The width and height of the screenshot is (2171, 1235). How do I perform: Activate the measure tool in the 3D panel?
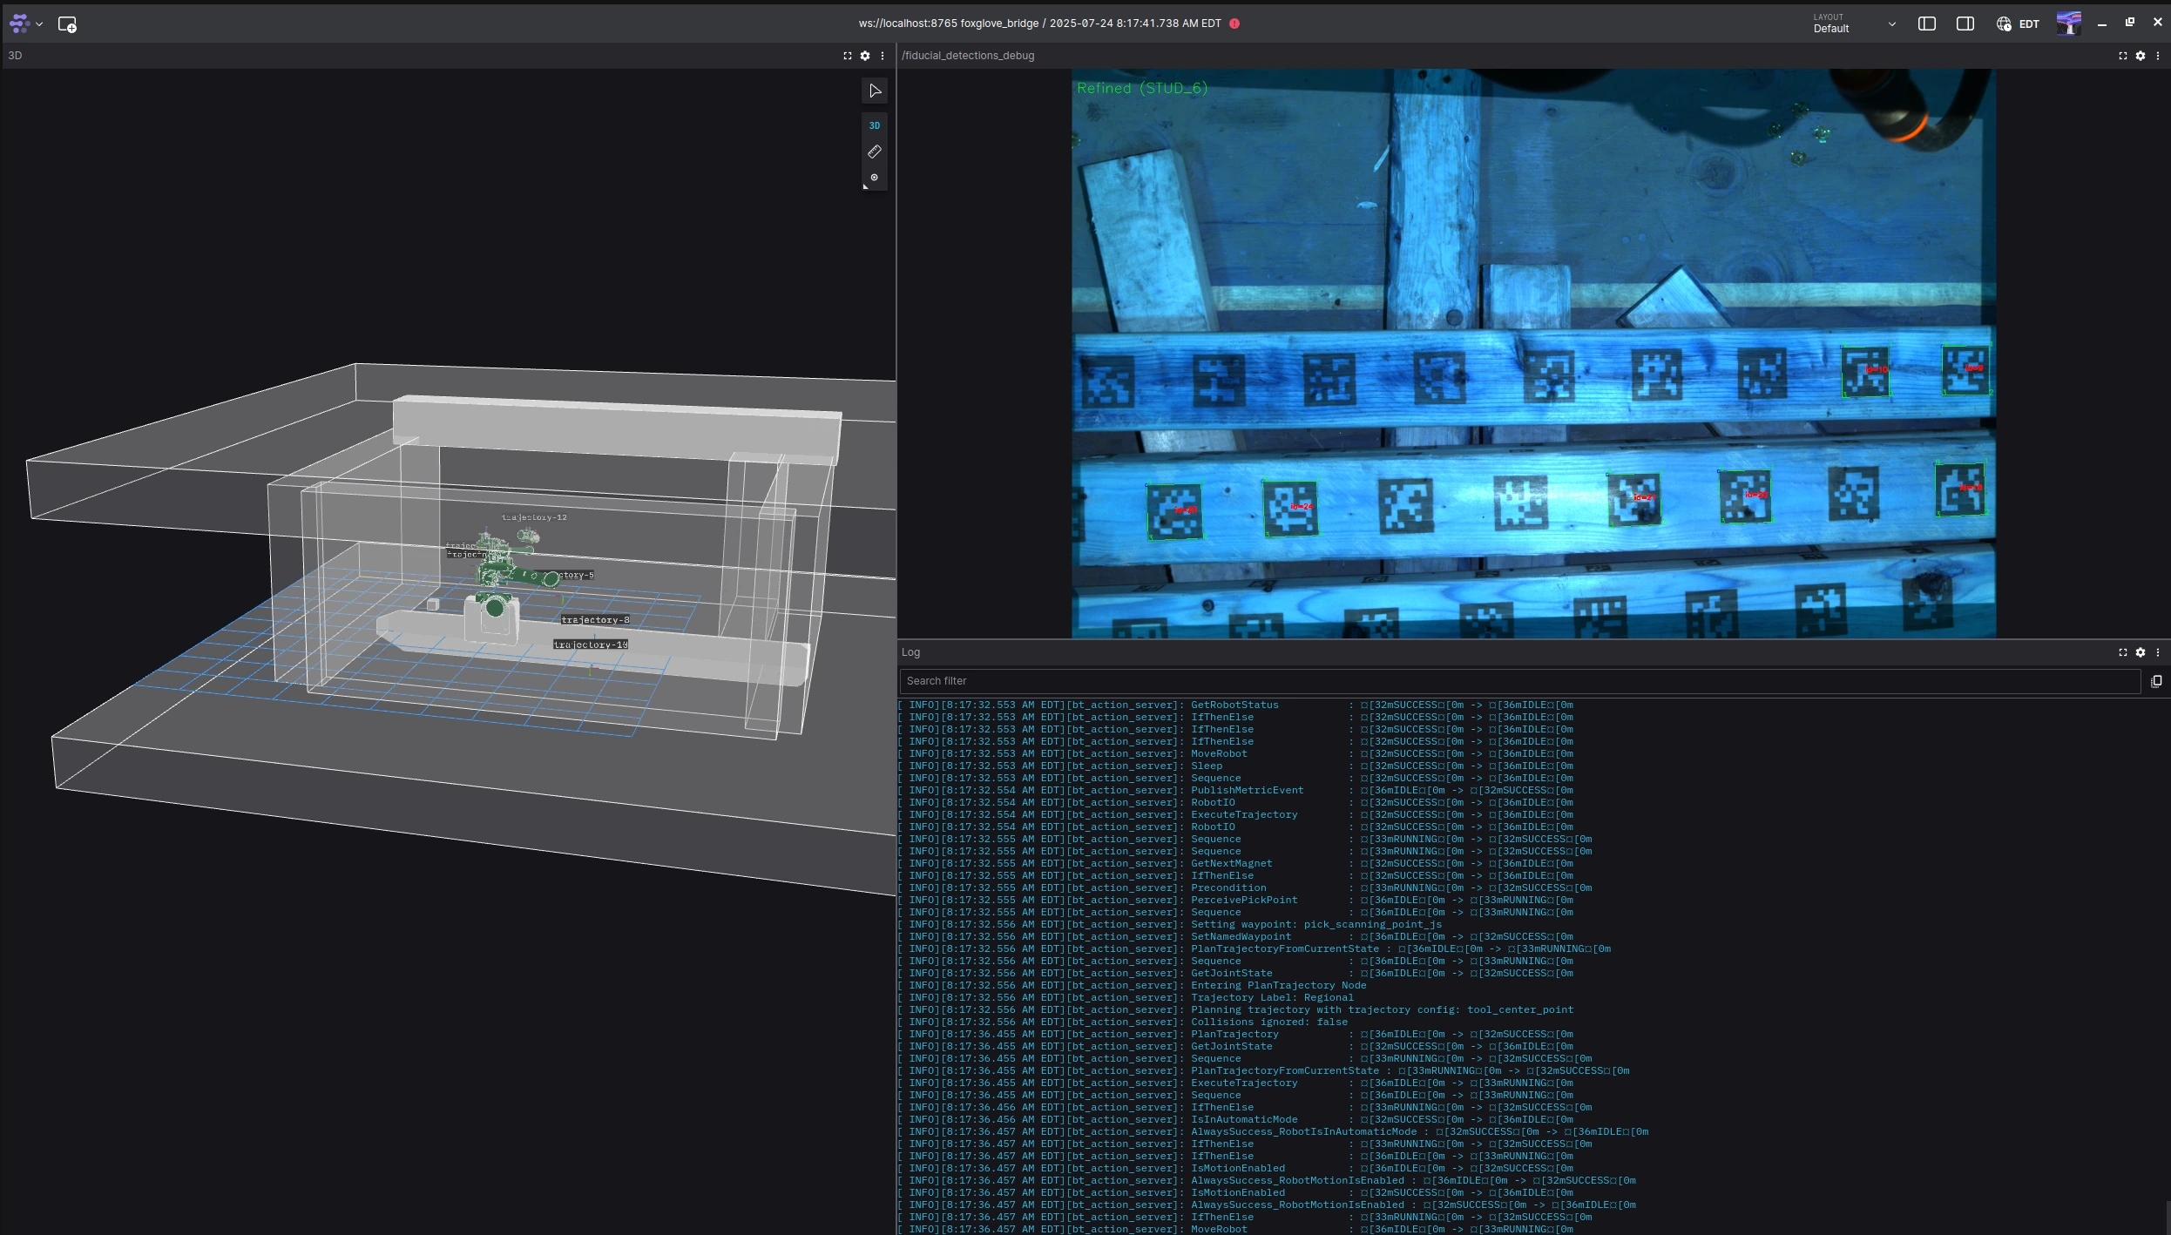[x=874, y=152]
